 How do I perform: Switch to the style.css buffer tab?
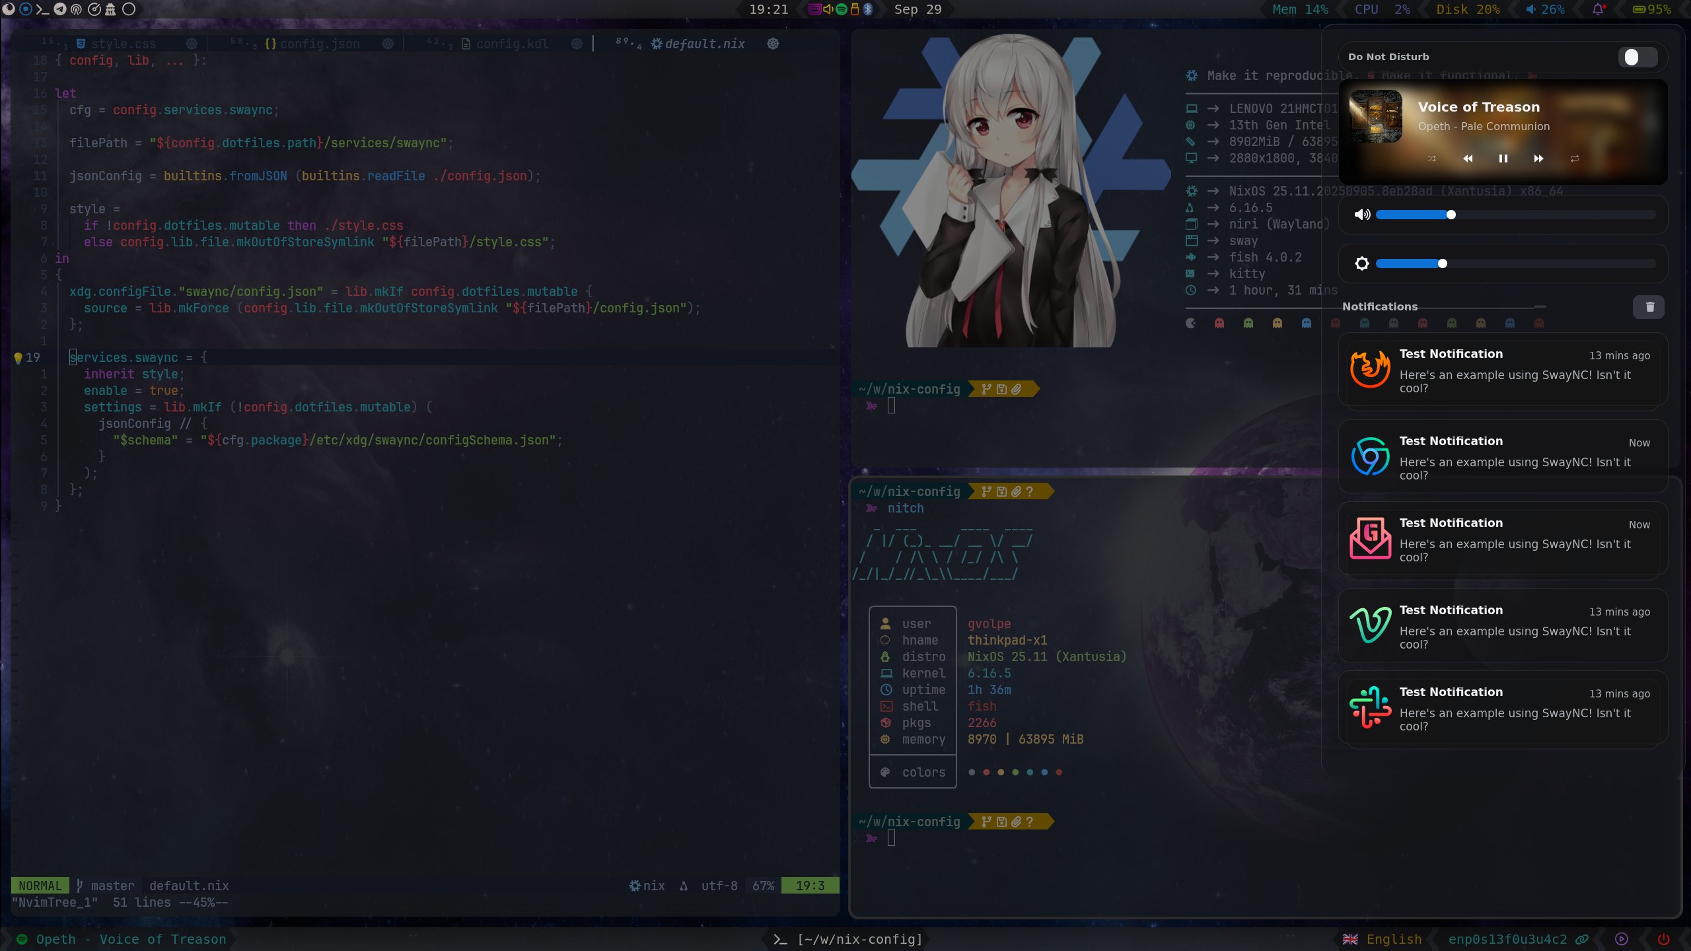click(123, 44)
